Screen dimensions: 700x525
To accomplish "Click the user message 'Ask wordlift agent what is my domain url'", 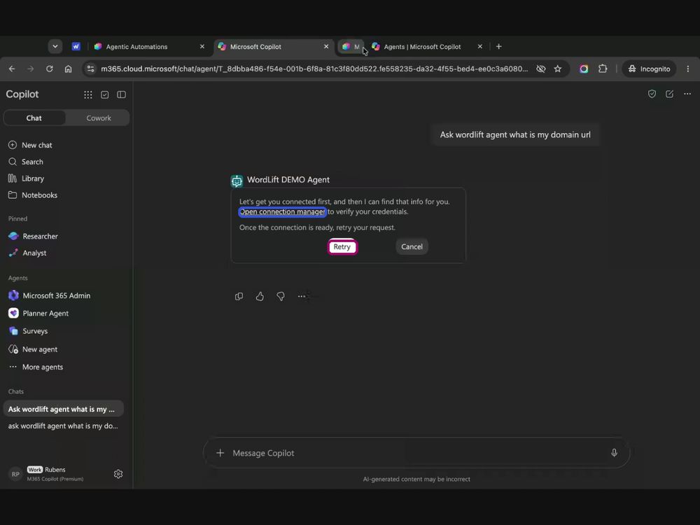I will tap(515, 135).
